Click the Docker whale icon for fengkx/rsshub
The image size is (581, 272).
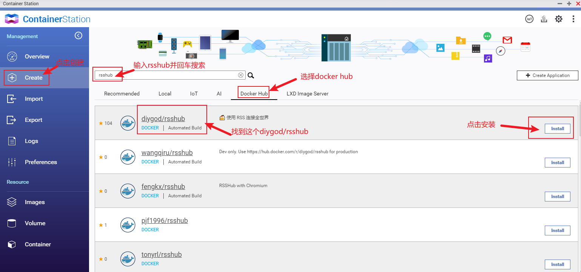click(128, 191)
